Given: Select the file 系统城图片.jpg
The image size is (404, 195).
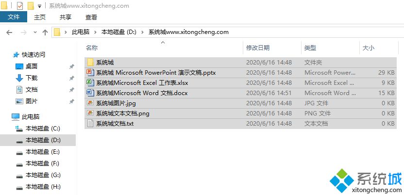Looking at the screenshot, I should click(x=116, y=103).
